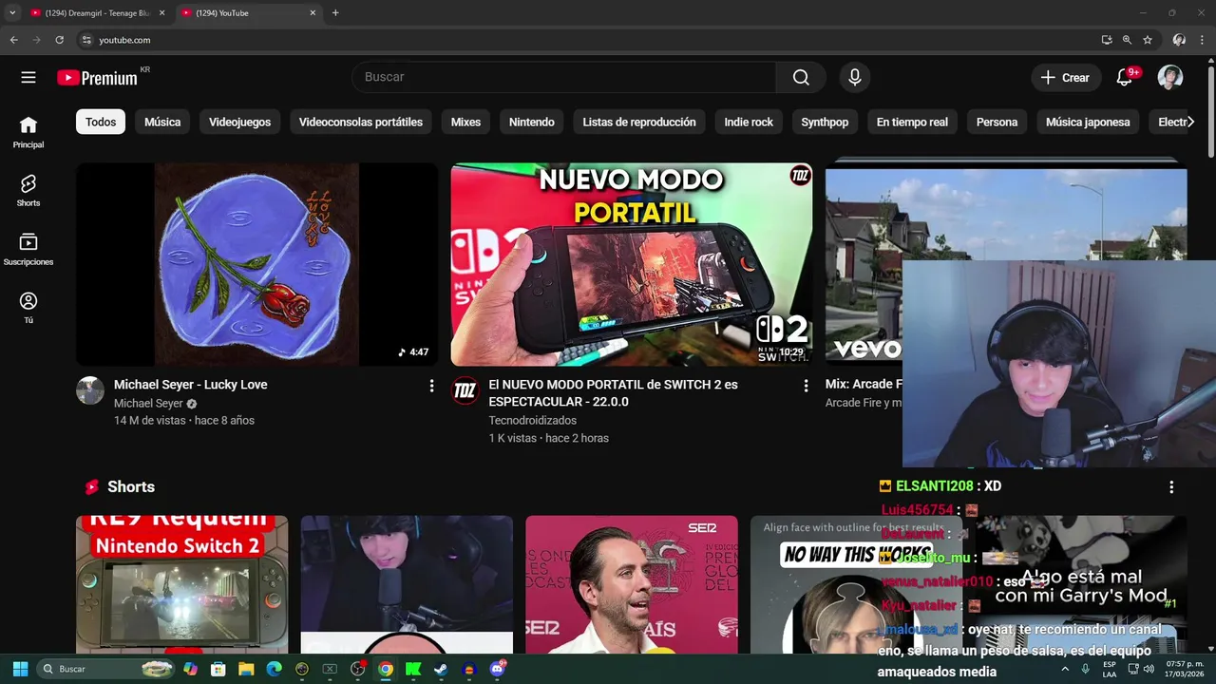
Task: Open Microsoft Edge from the taskbar
Action: pos(274,669)
